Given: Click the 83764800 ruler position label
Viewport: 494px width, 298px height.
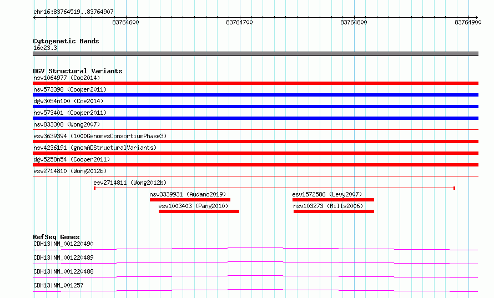Looking at the screenshot, I should [x=354, y=22].
